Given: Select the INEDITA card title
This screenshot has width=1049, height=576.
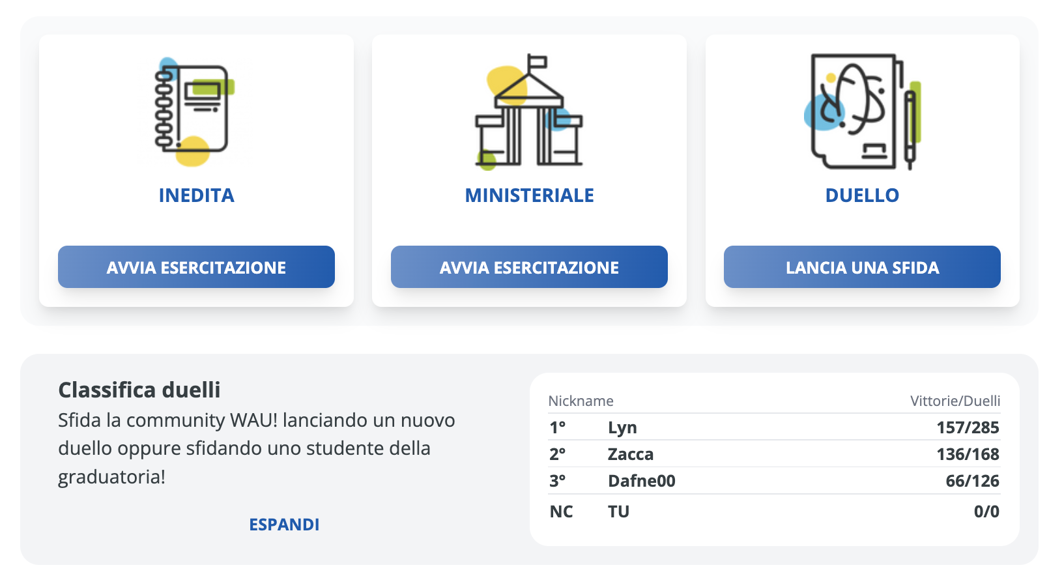Looking at the screenshot, I should coord(196,195).
